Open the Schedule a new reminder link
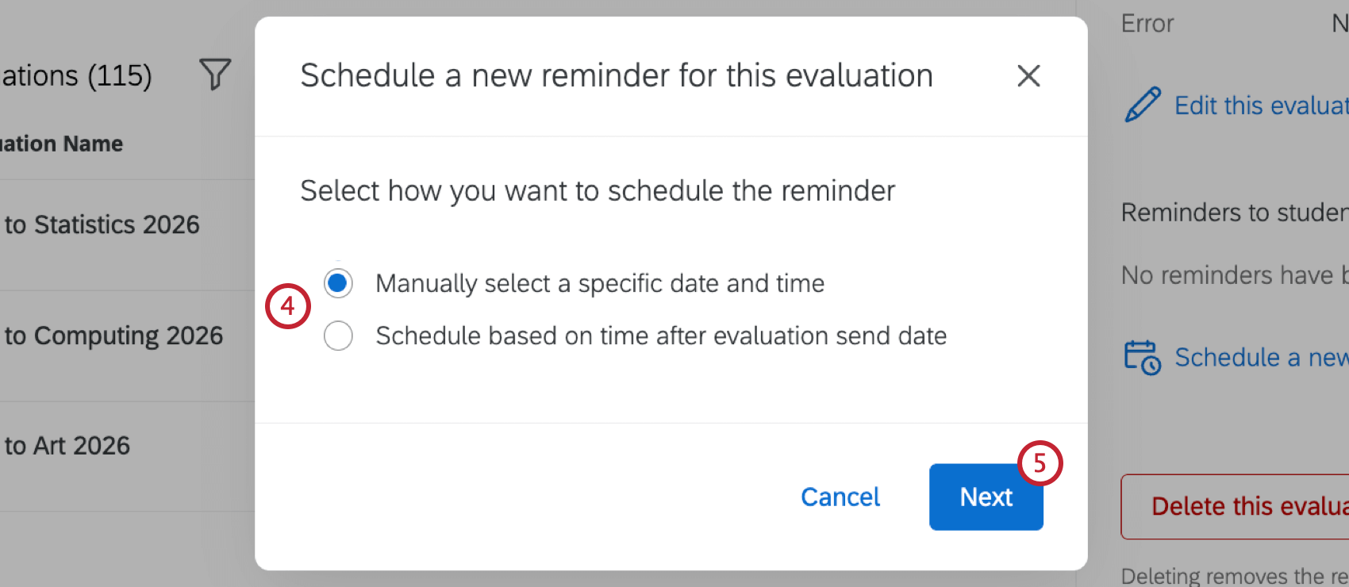 point(1261,358)
